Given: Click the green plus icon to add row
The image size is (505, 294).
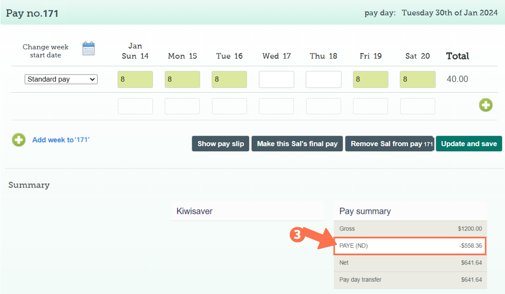Looking at the screenshot, I should point(486,105).
